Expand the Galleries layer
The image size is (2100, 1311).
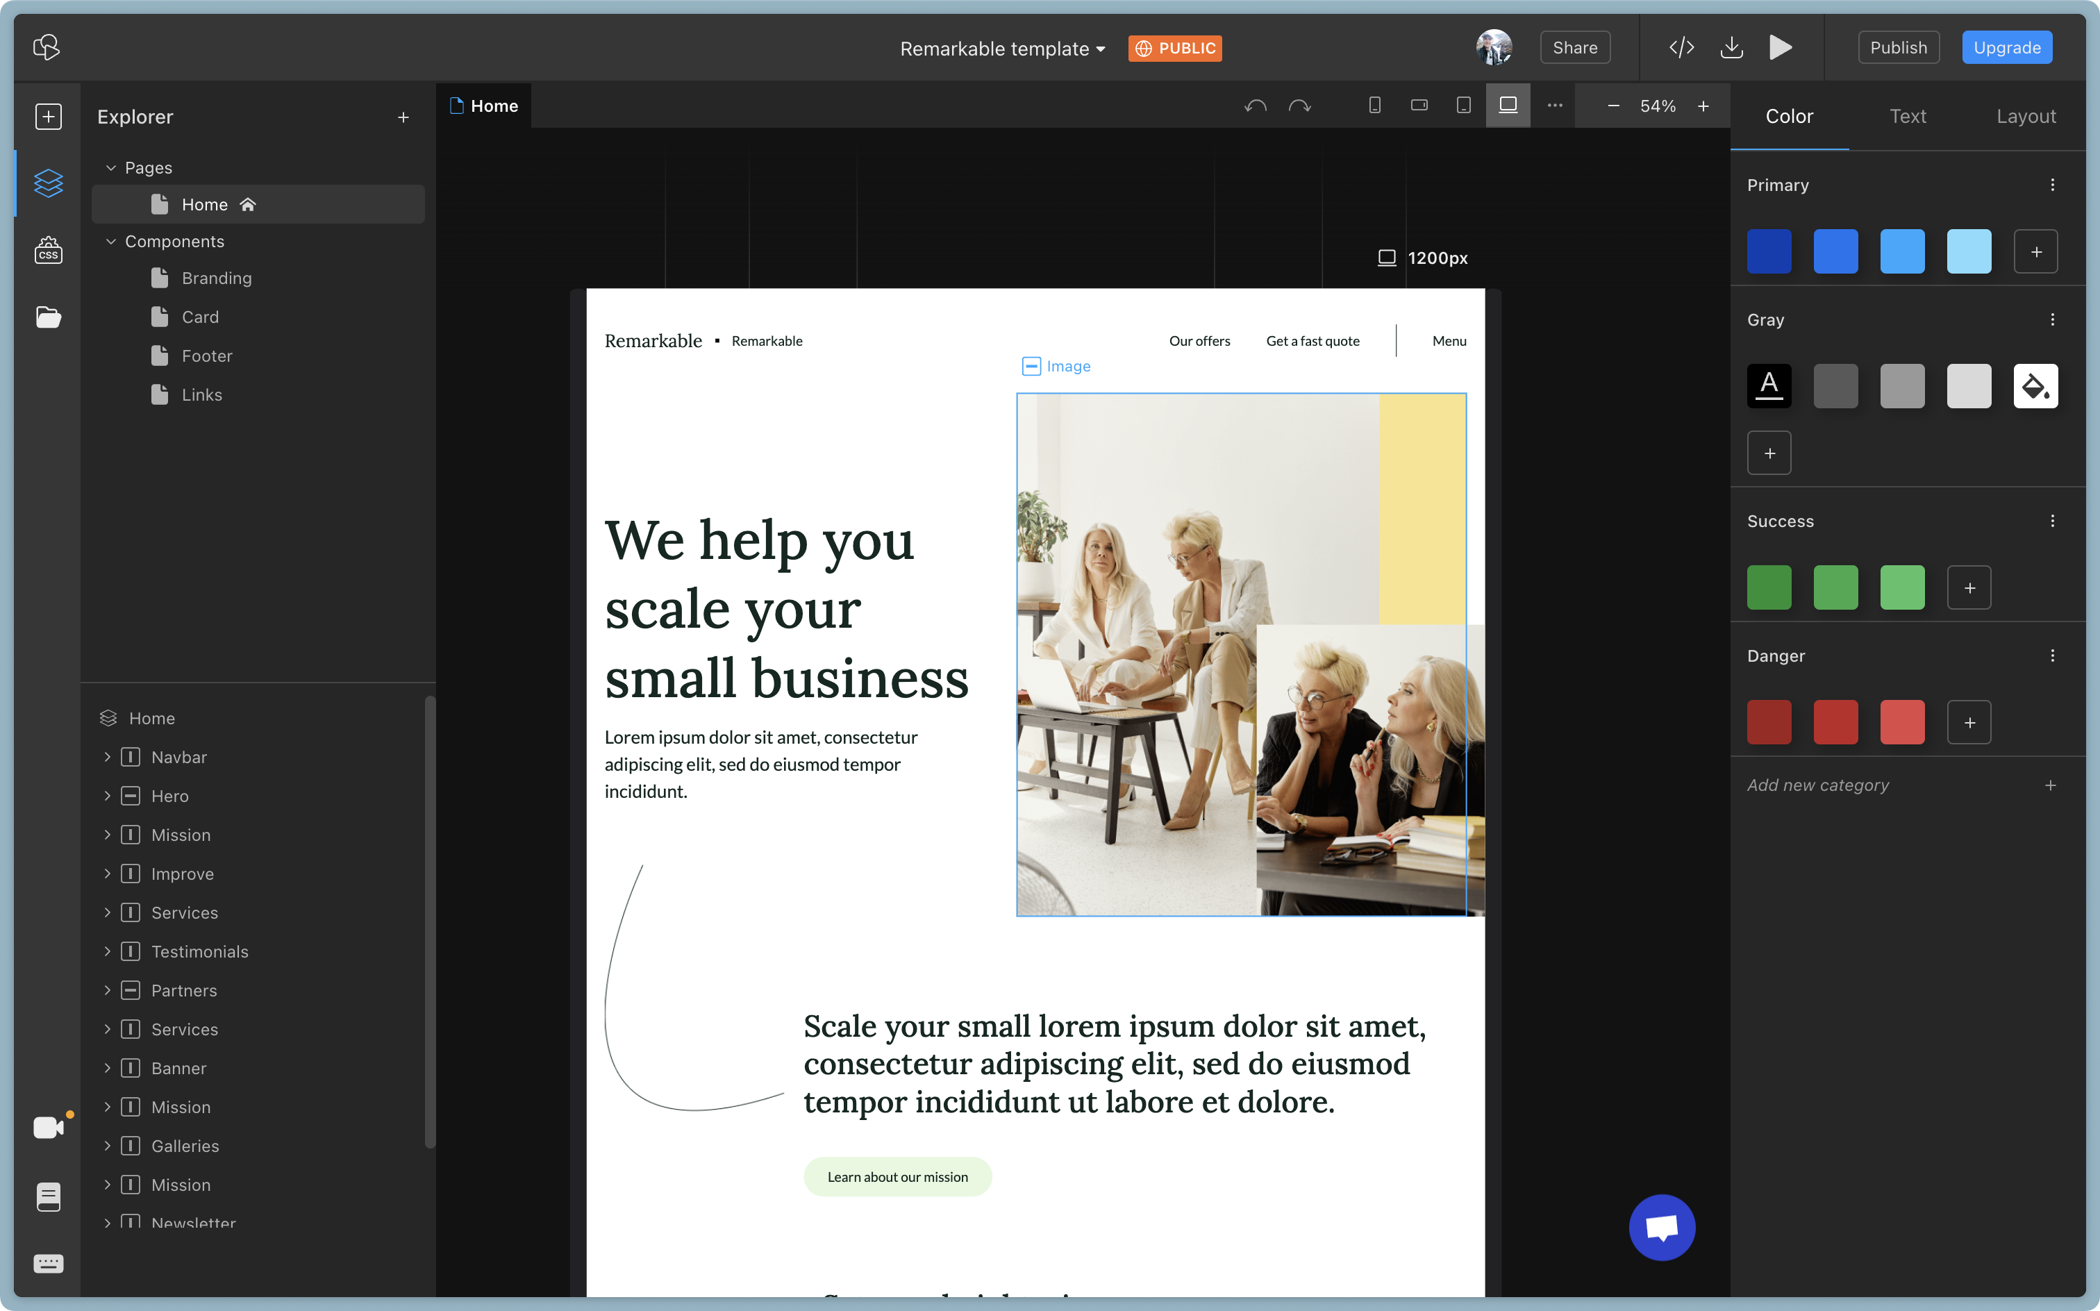(x=108, y=1146)
